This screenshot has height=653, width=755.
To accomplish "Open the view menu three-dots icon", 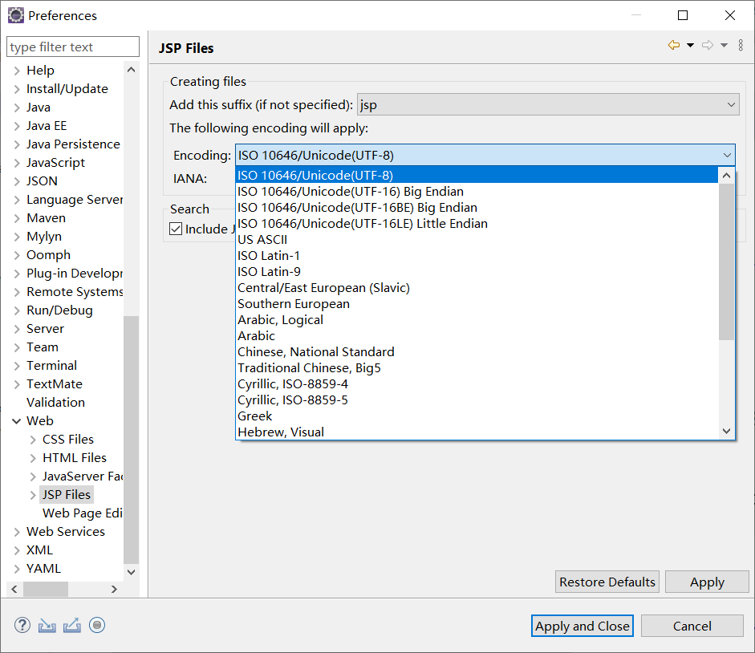I will point(741,45).
